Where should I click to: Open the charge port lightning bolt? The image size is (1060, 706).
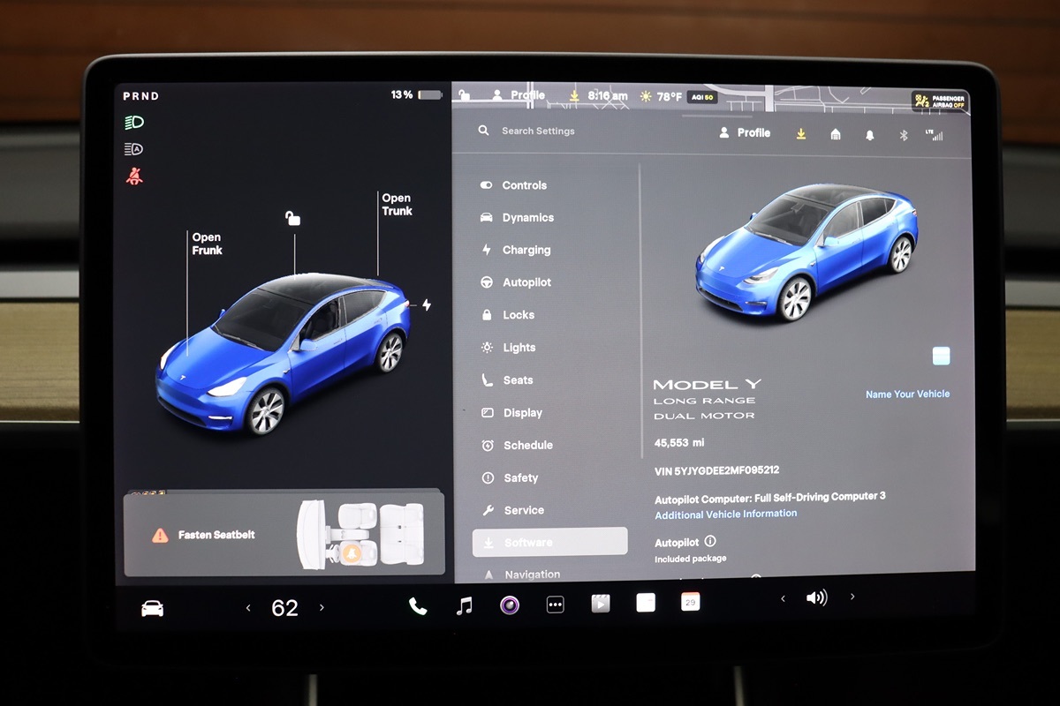point(427,305)
